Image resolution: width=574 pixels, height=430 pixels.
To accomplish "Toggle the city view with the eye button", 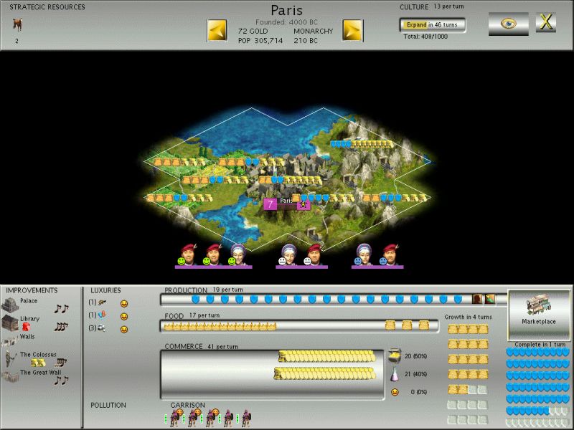I will (x=509, y=24).
